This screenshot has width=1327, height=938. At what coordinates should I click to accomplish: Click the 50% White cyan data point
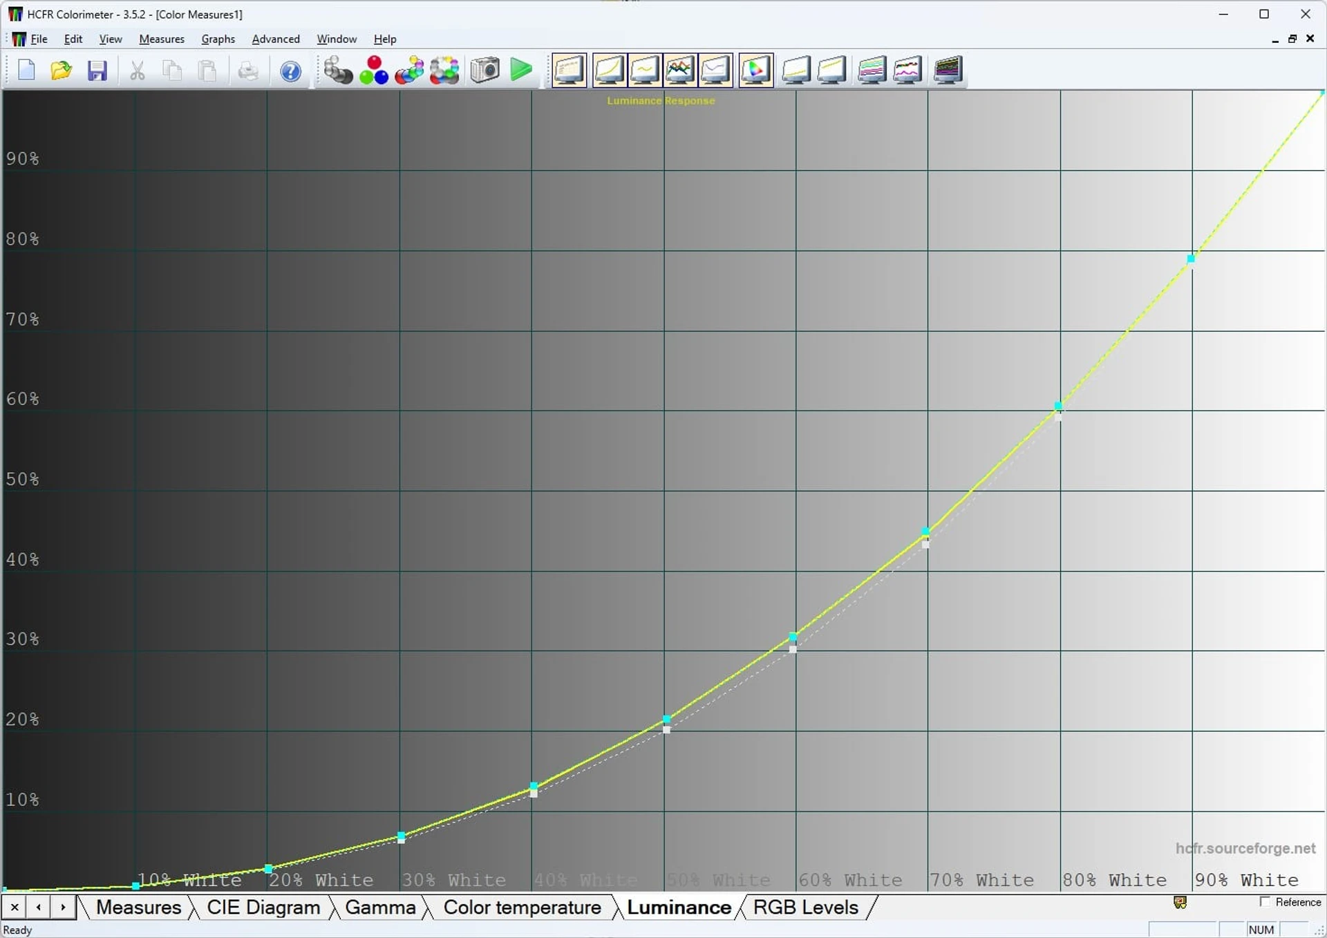click(x=666, y=720)
